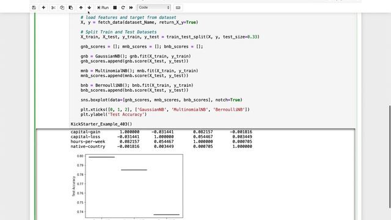Run the current cell
The height and width of the screenshot is (220, 391).
(103, 8)
